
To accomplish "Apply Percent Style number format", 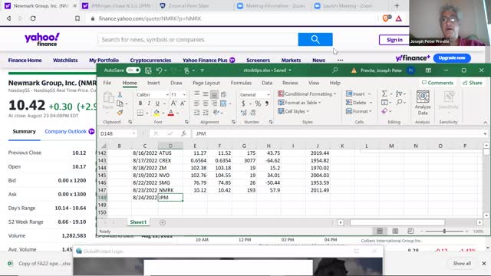I will (x=258, y=103).
